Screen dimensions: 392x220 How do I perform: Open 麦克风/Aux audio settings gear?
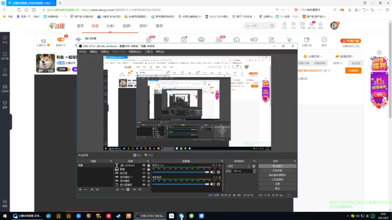(219, 172)
